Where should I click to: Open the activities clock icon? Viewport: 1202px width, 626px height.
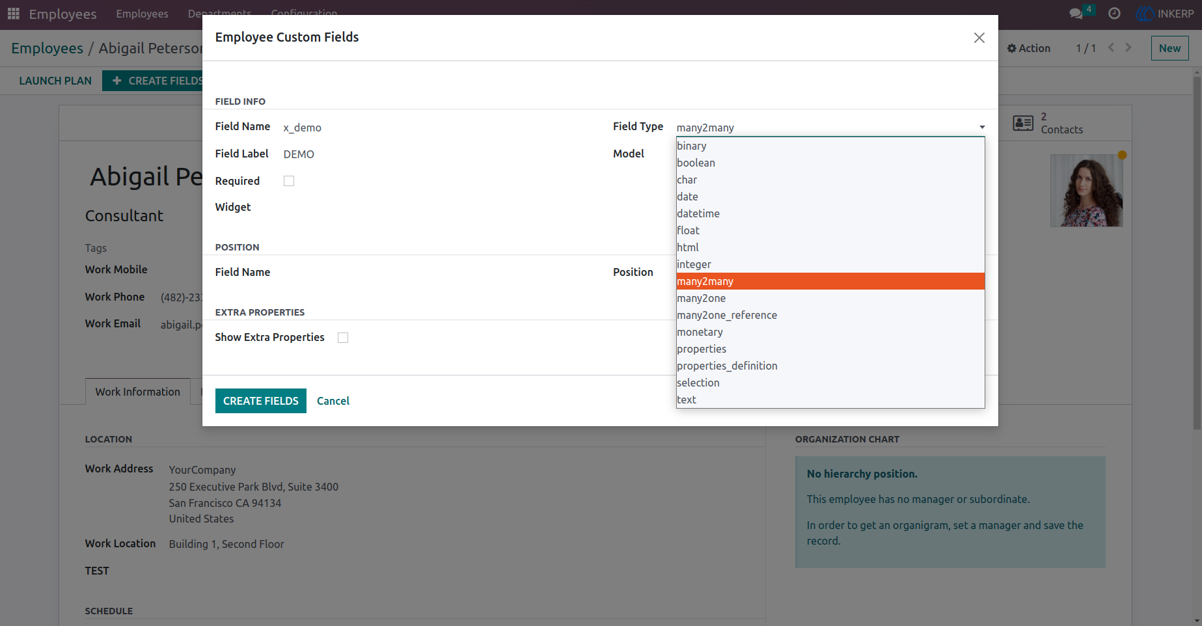coord(1114,14)
